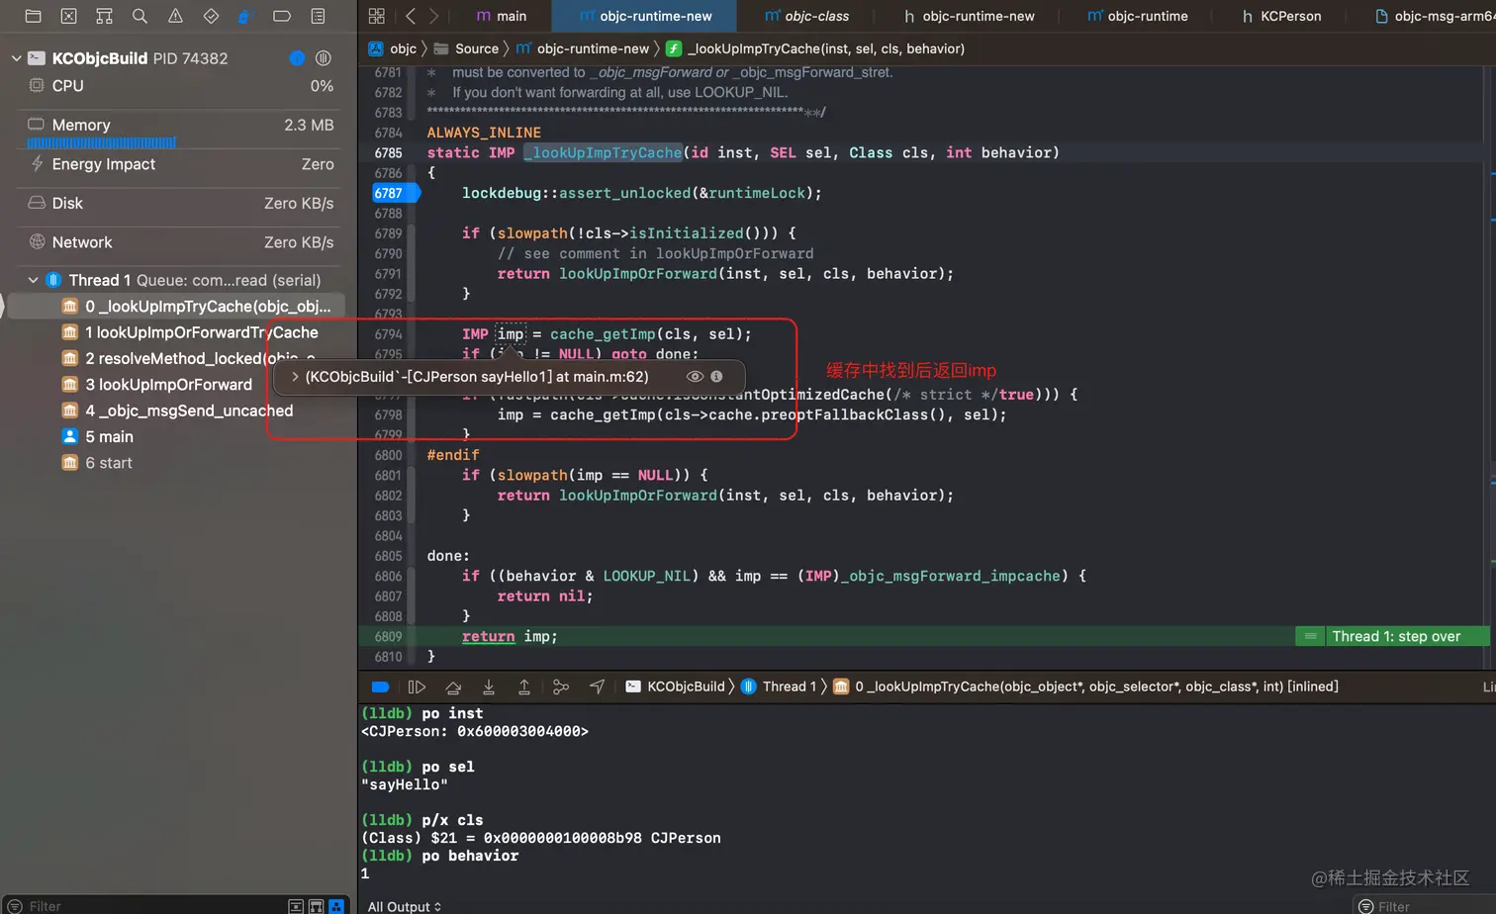Click the Step Over debug icon
This screenshot has width=1496, height=914.
[x=453, y=686]
